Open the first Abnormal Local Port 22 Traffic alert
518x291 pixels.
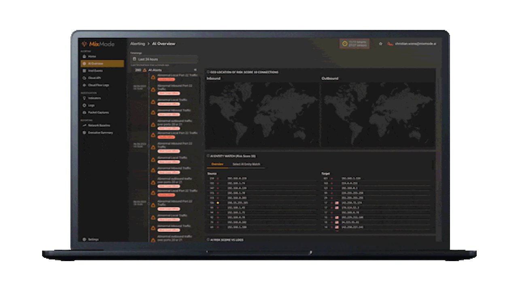pyautogui.click(x=177, y=75)
